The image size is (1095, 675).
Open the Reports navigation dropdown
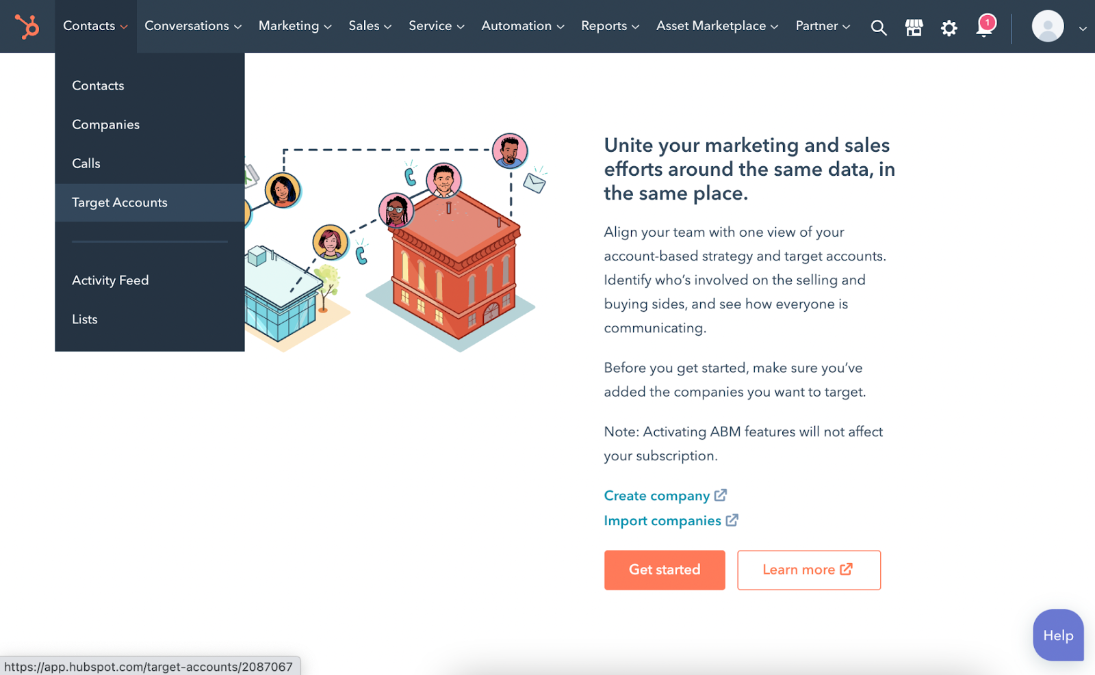click(610, 26)
